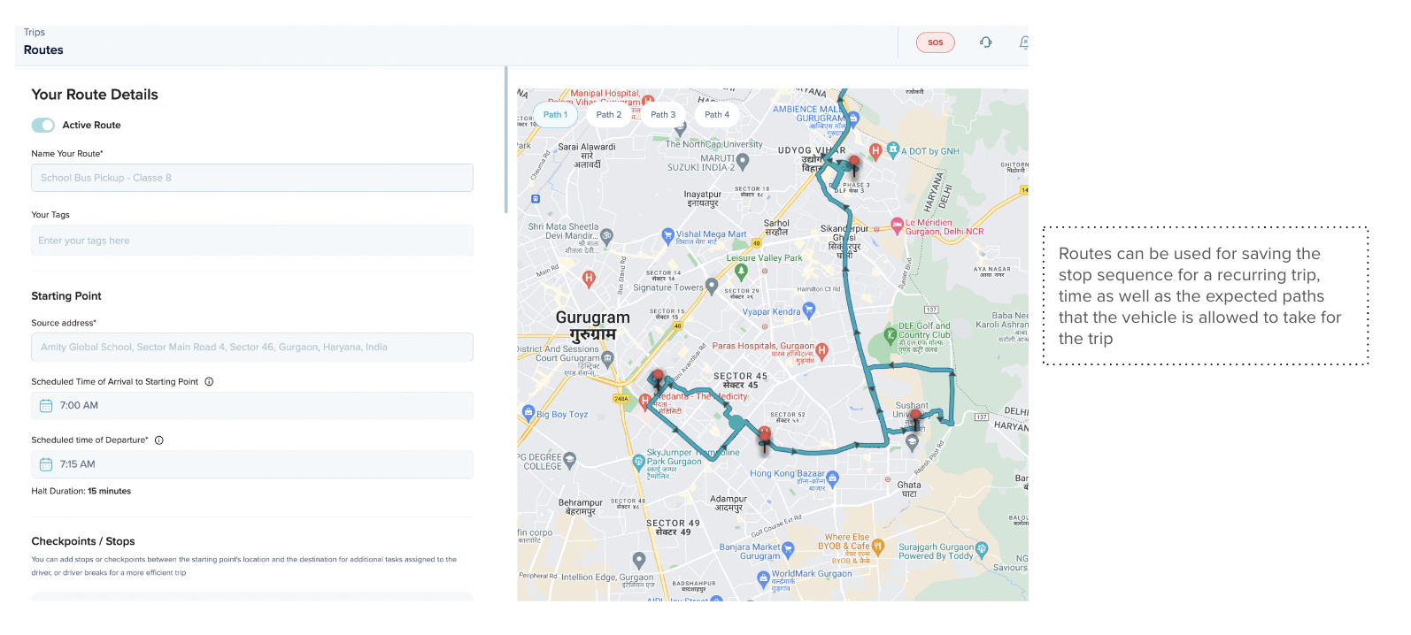The width and height of the screenshot is (1411, 635).
Task: Click the calendar icon beside 7:15 AM
Action: [46, 464]
